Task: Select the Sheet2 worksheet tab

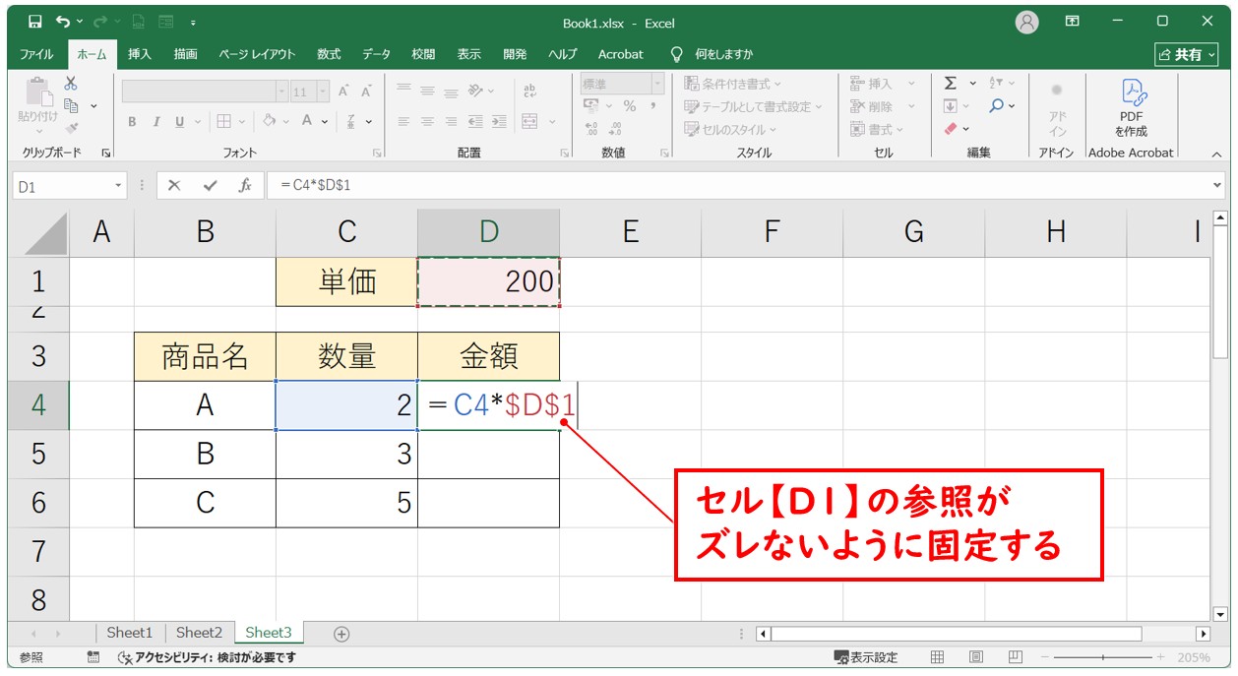Action: [x=199, y=633]
